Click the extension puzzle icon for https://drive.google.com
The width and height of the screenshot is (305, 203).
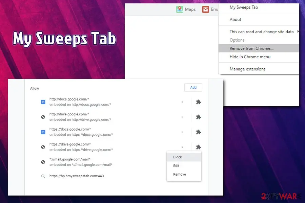coord(198,147)
